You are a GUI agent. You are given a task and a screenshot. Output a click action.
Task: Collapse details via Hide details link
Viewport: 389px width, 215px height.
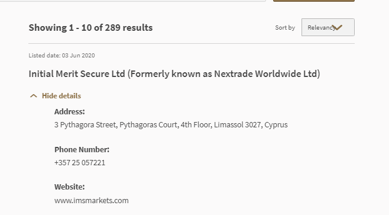pyautogui.click(x=61, y=96)
